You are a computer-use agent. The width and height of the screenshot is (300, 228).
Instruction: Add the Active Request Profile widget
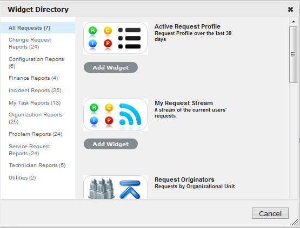point(111,67)
